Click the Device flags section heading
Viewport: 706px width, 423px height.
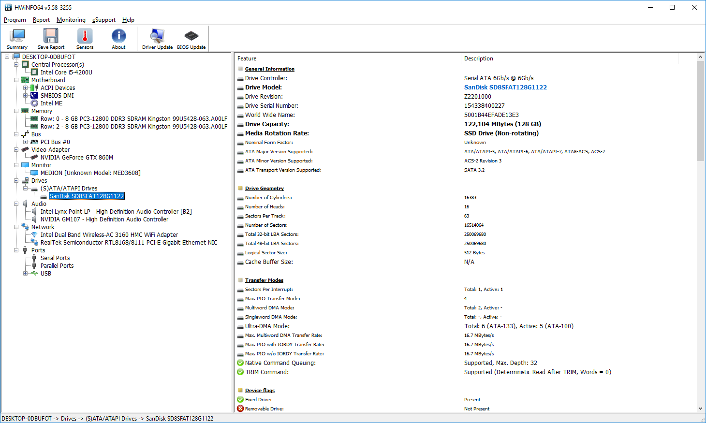pos(260,391)
